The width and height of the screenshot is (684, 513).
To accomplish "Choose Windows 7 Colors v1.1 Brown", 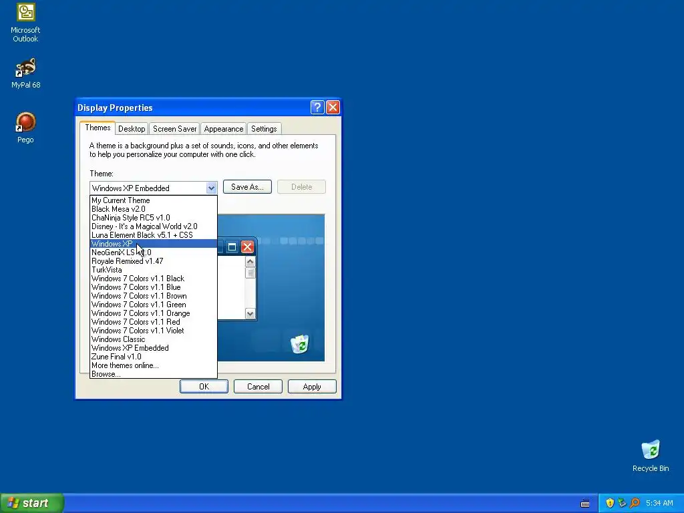I will tap(154, 296).
